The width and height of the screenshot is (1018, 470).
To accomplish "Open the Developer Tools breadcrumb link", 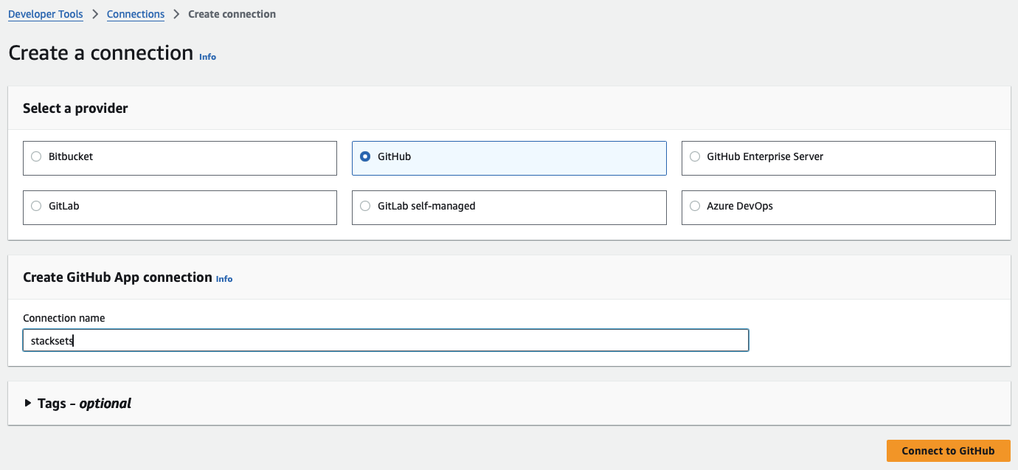I will (x=45, y=14).
